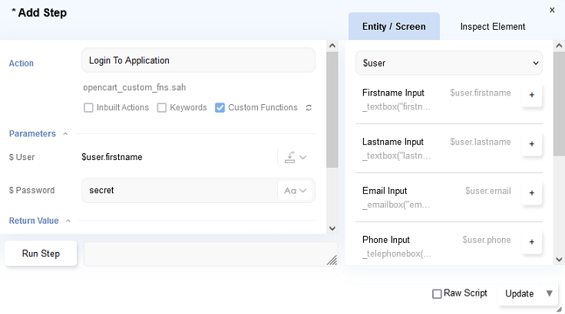Uncheck the Custom Functions checkbox

[220, 108]
